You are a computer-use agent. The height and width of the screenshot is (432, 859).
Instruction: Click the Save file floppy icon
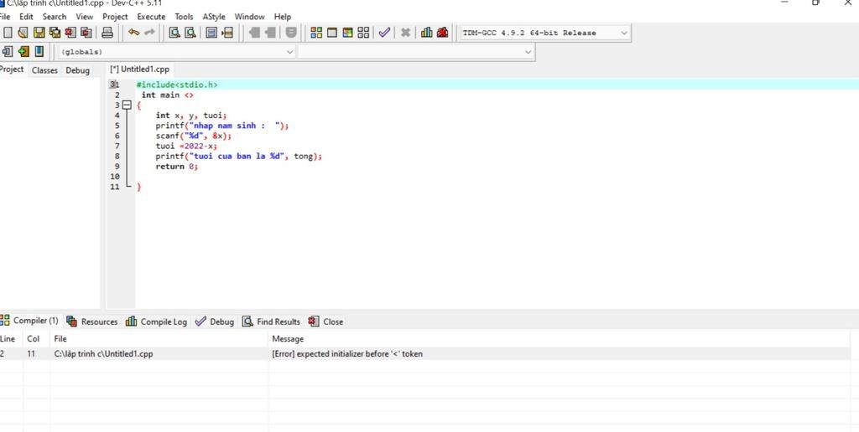39,33
